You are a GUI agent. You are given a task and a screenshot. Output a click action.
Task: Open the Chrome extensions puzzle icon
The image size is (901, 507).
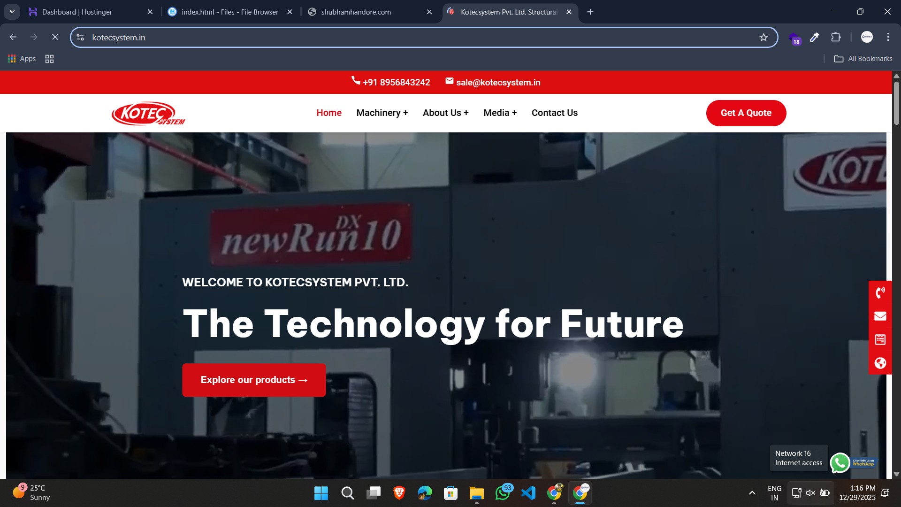[x=836, y=37]
